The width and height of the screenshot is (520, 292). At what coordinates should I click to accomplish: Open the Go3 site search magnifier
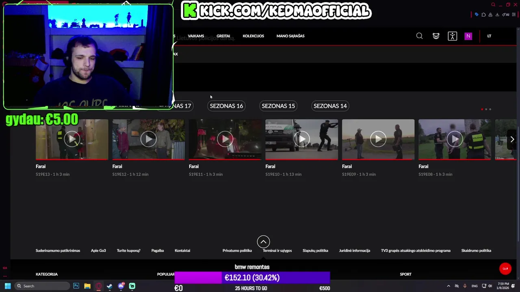coord(419,36)
